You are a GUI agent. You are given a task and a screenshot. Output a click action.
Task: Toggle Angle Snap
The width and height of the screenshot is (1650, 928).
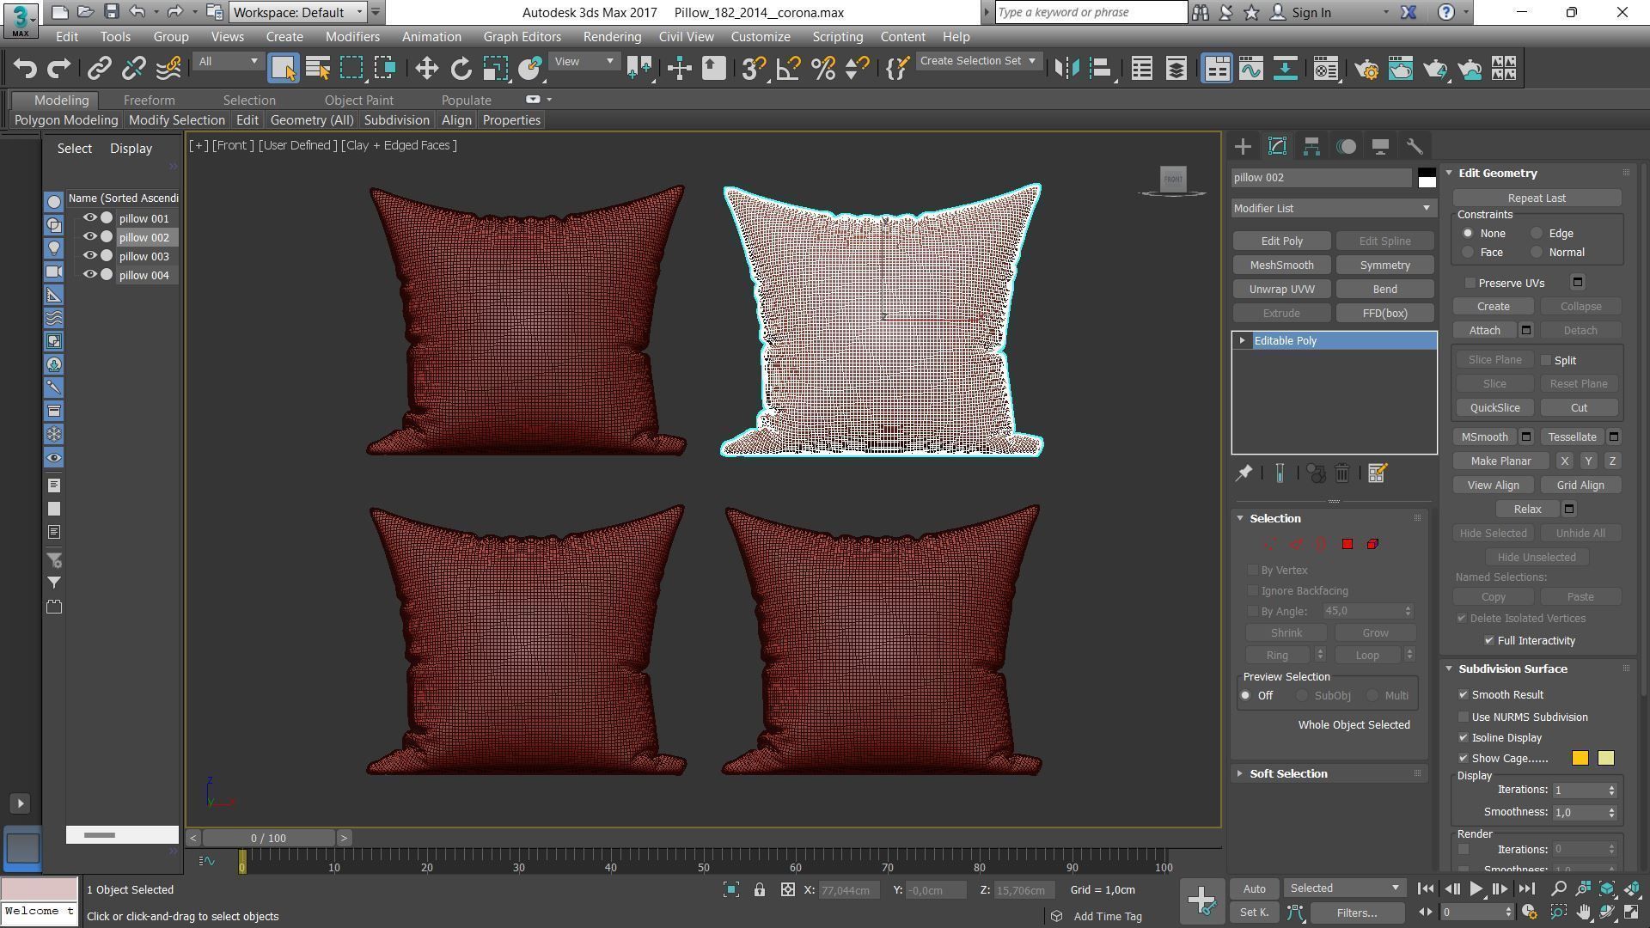pos(788,69)
